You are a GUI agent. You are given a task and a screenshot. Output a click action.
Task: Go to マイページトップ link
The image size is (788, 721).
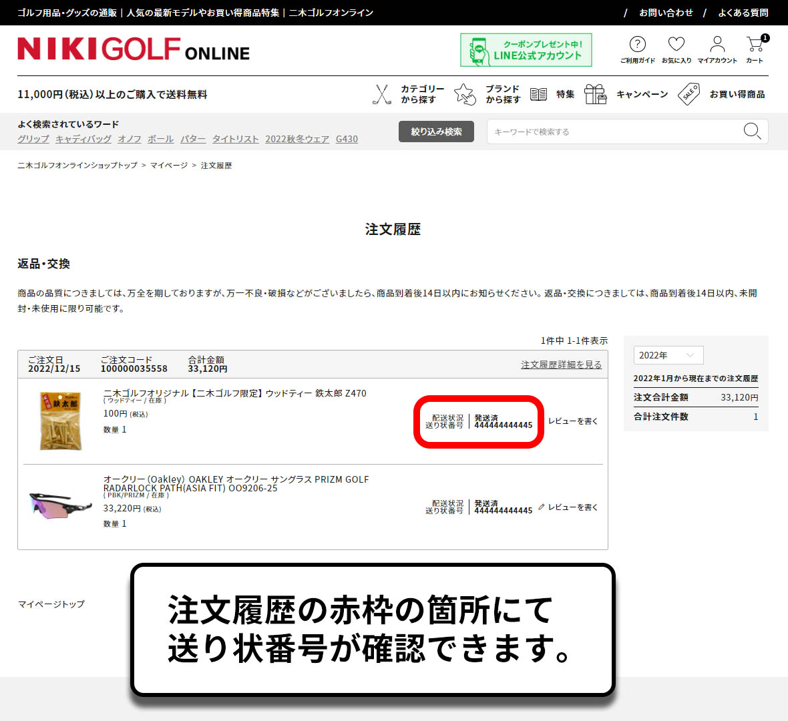pyautogui.click(x=51, y=604)
